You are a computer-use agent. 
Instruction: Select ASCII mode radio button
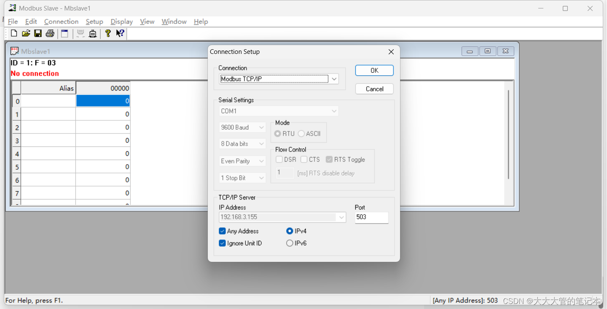coord(301,134)
